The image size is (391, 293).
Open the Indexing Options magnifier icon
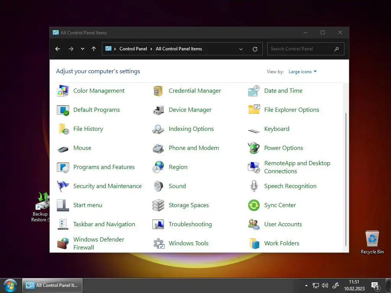pyautogui.click(x=158, y=129)
